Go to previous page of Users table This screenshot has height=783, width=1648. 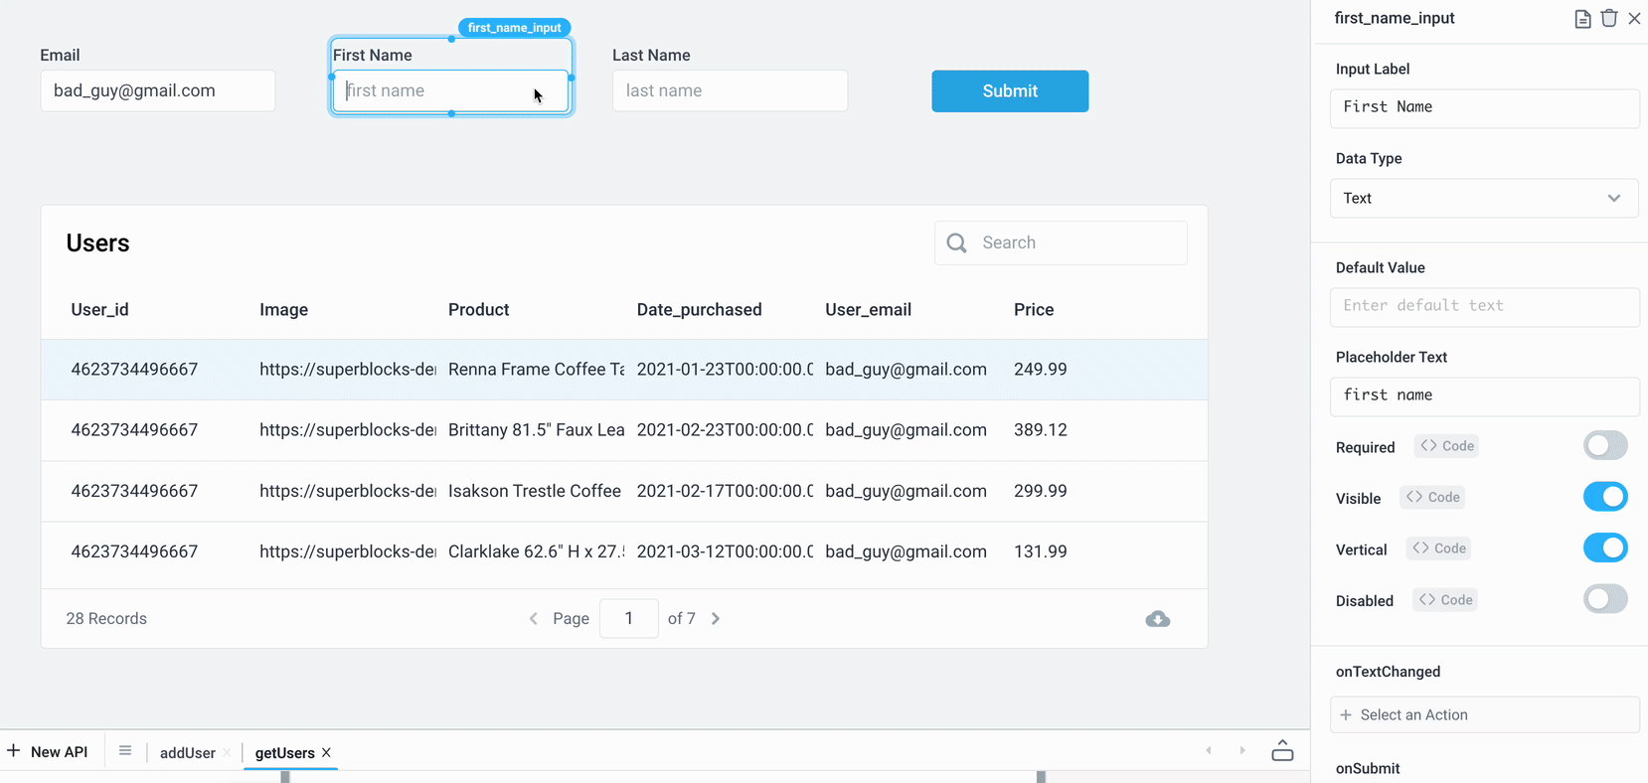coord(534,619)
